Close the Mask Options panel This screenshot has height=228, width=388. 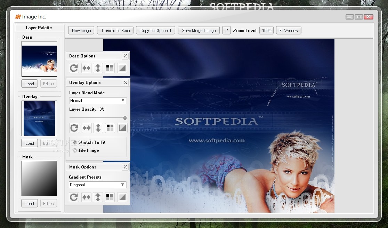[x=125, y=167]
